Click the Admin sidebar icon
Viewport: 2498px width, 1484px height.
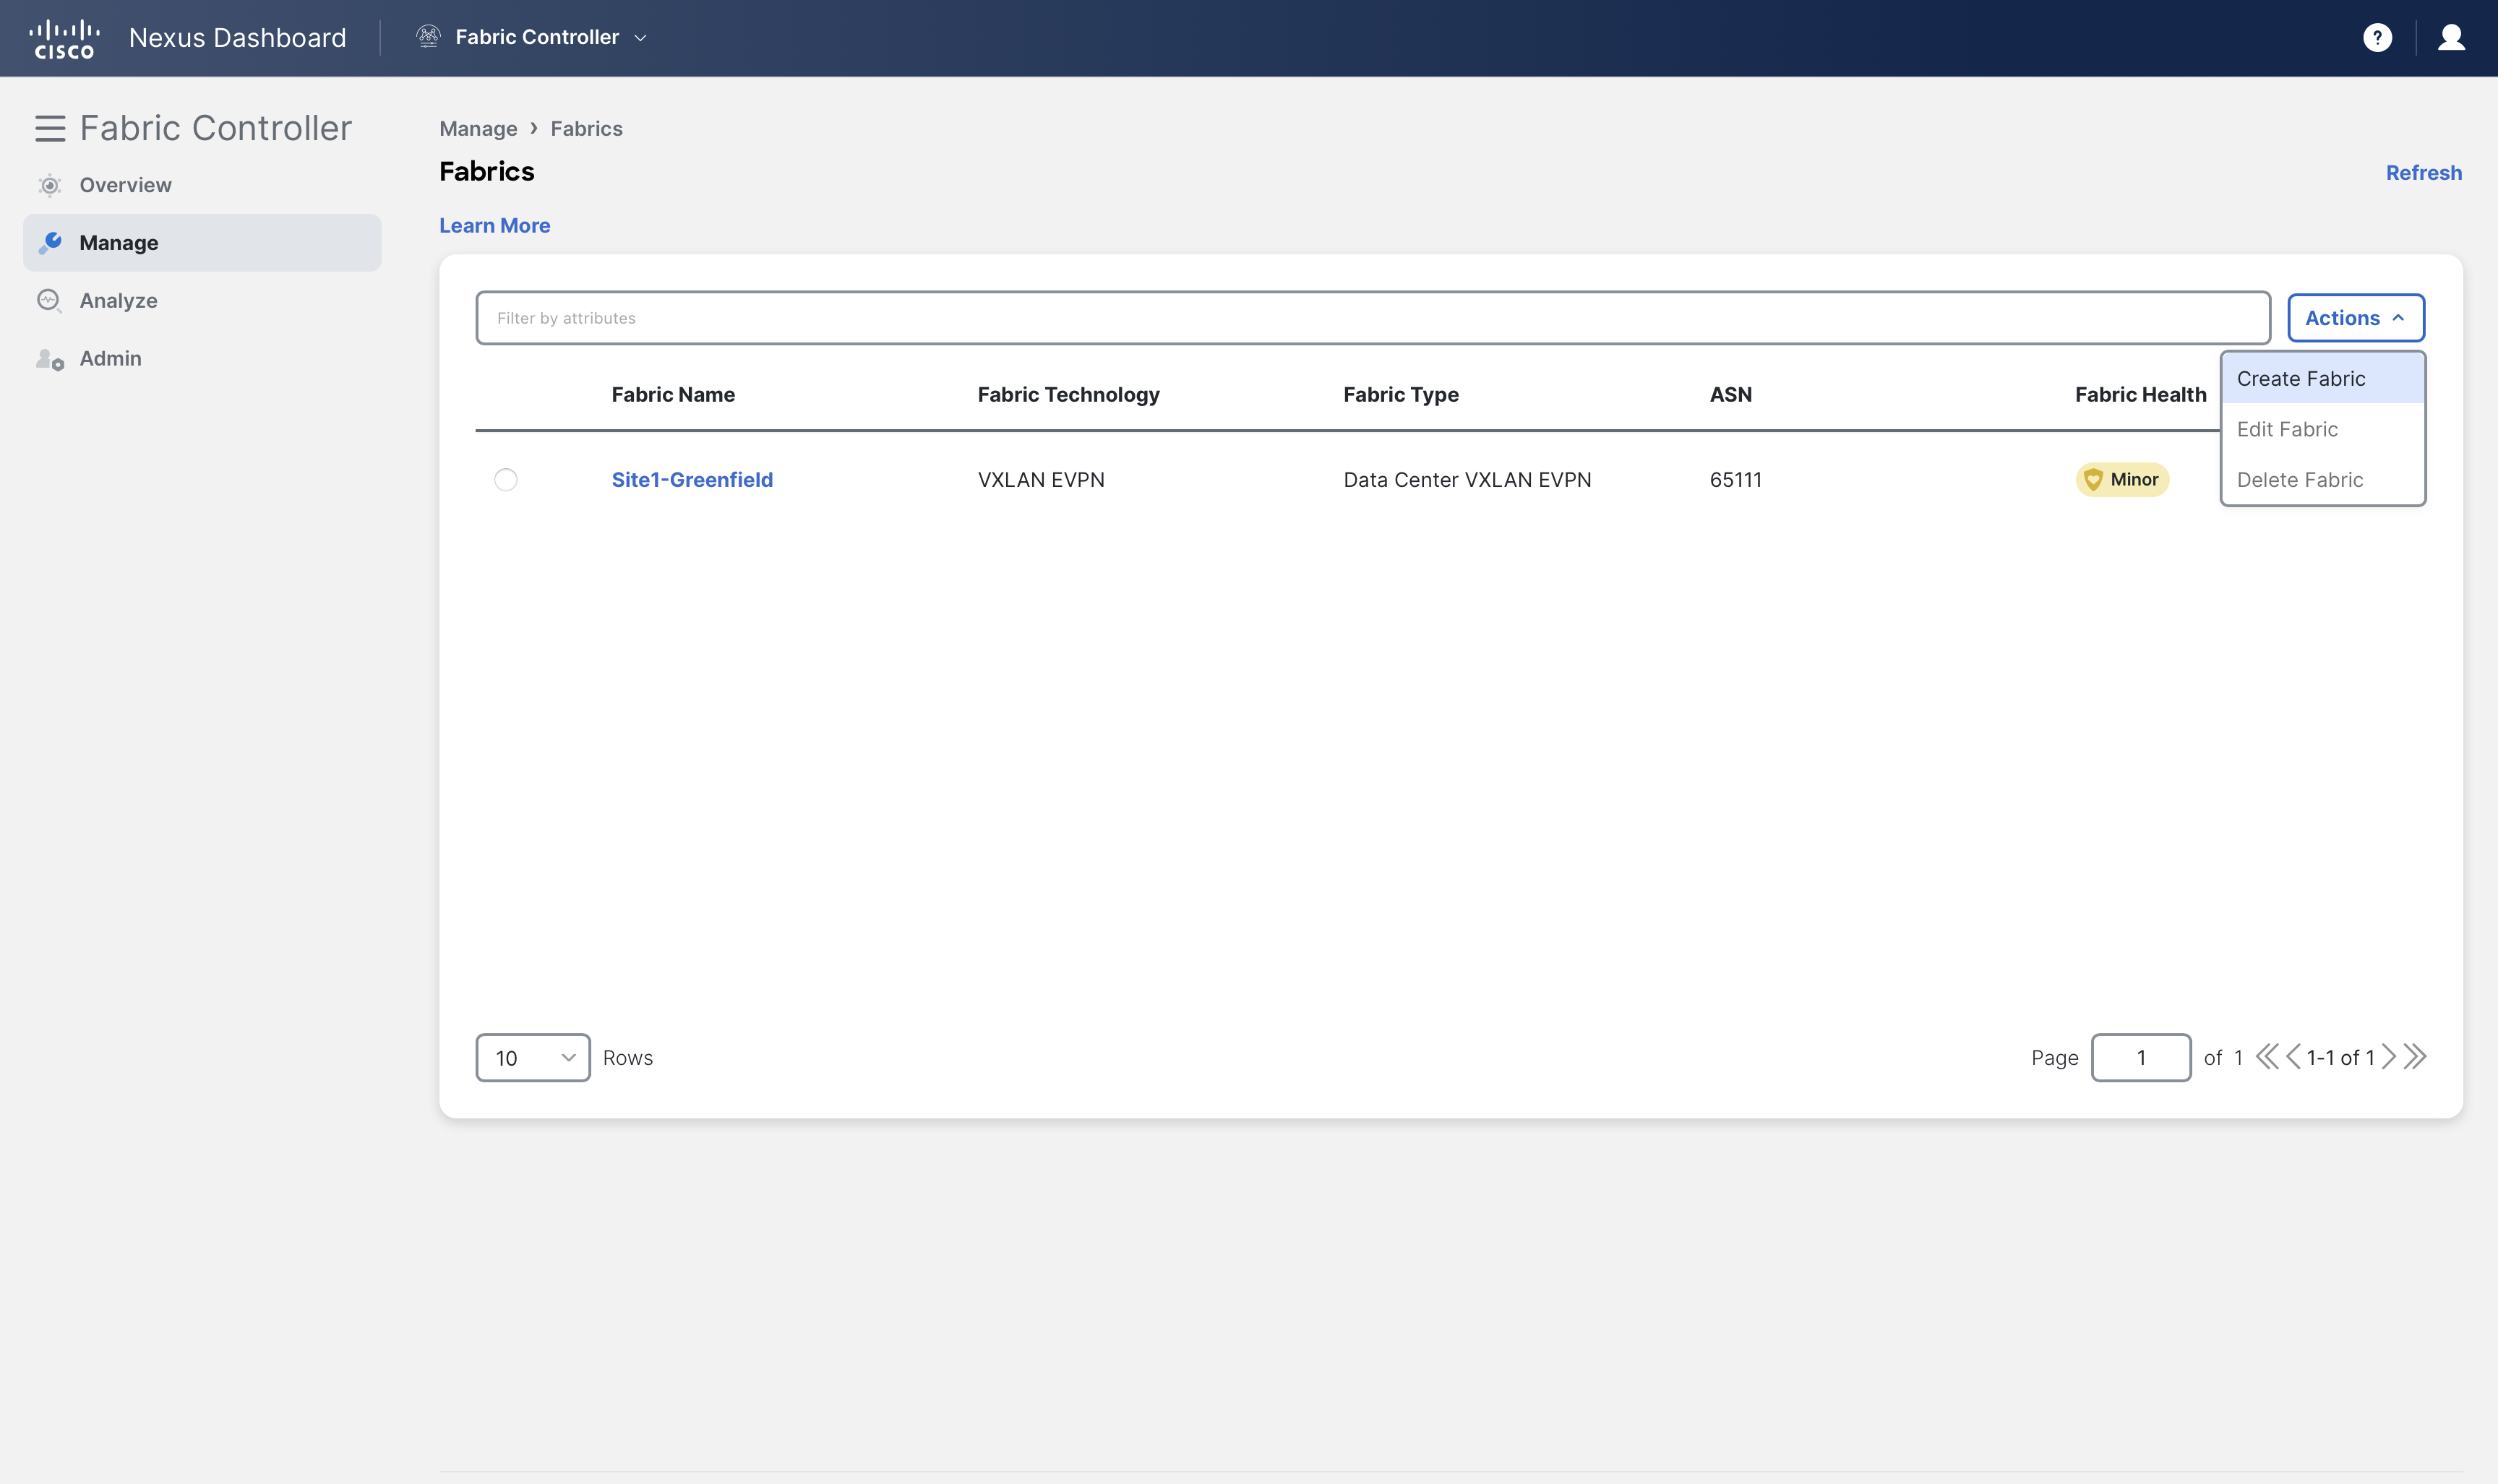49,358
